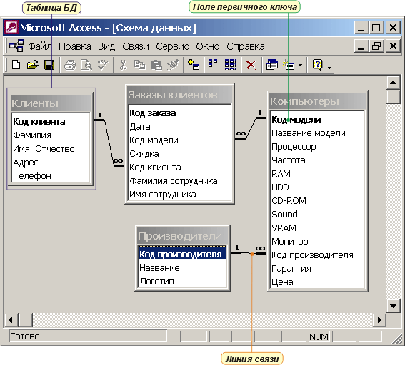Click the Access key icon in title bar
The image size is (405, 365).
pos(11,27)
